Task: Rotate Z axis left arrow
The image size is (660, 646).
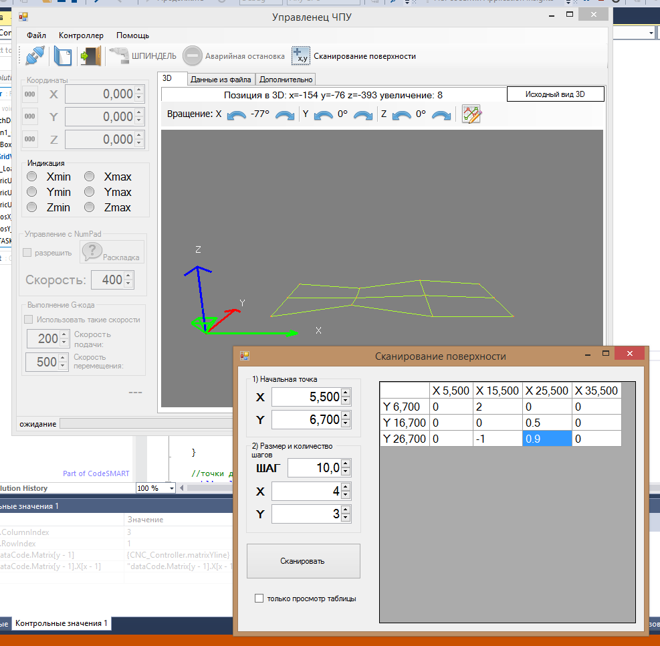Action: coord(402,115)
